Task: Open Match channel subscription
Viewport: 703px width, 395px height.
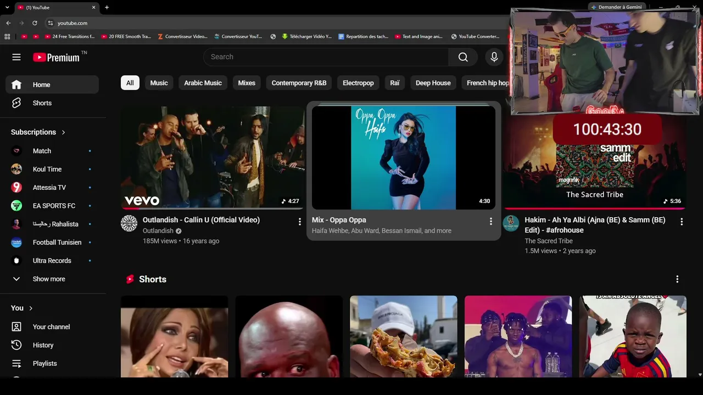Action: (52, 151)
